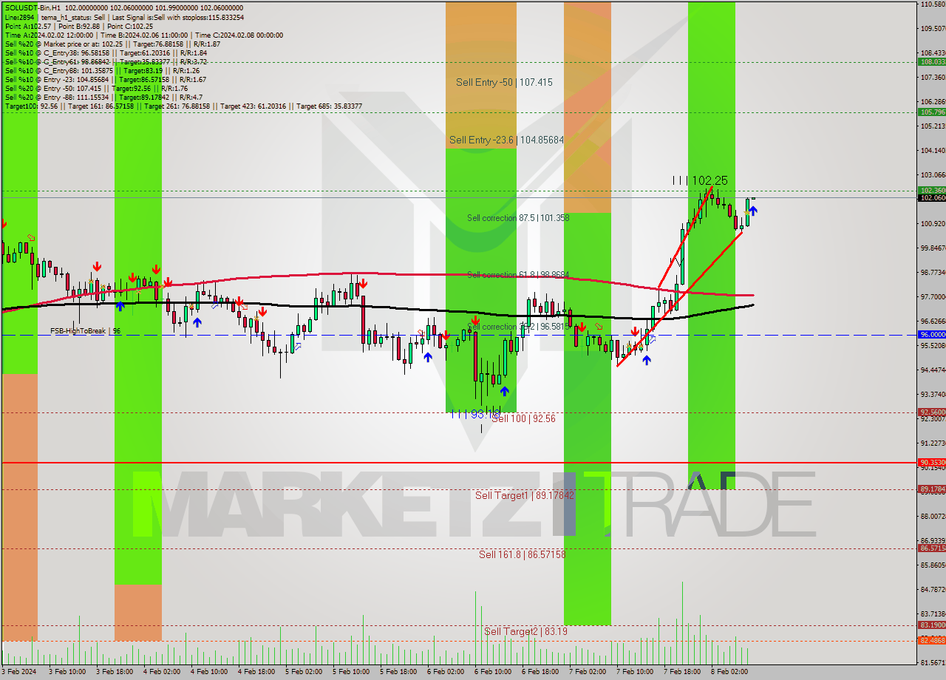Select the Sell Entry -23.6 | 104.85684 label

[x=506, y=139]
